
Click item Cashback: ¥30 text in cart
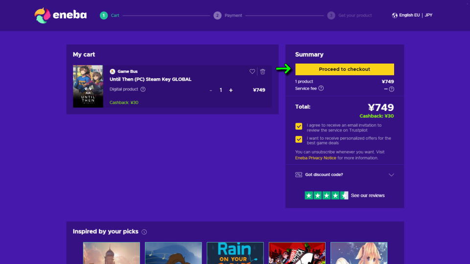click(x=124, y=103)
